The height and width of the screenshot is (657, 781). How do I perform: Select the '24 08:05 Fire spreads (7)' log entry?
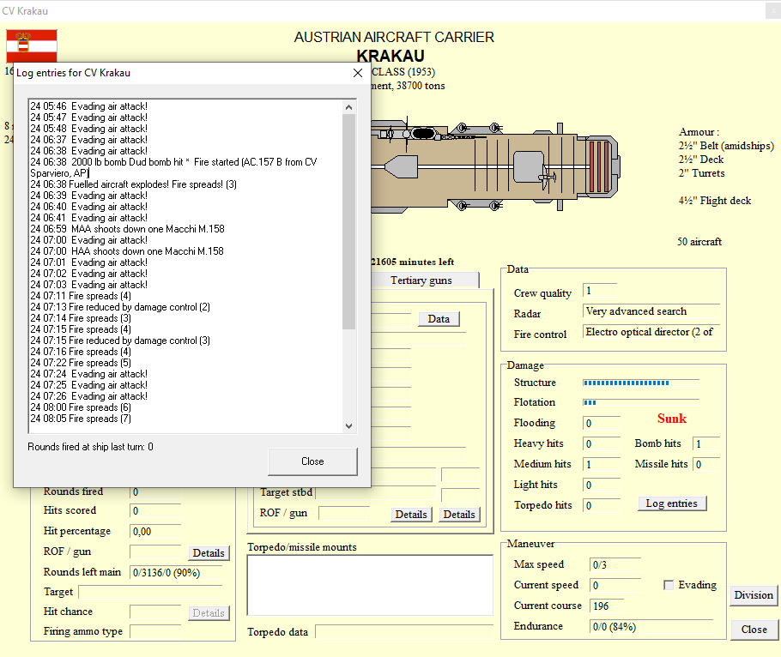point(81,419)
